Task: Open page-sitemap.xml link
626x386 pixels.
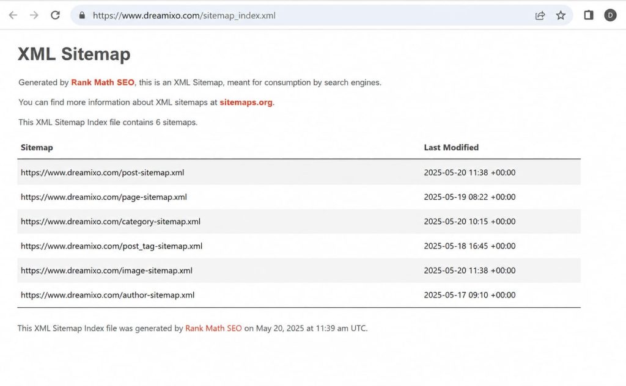Action: [x=104, y=197]
